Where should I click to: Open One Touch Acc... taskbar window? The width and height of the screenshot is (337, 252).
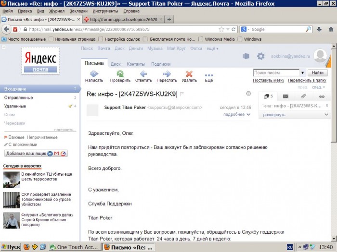75,247
